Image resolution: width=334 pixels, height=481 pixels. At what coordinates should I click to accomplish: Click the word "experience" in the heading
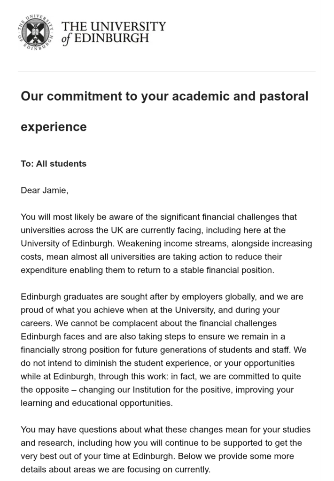tap(54, 127)
